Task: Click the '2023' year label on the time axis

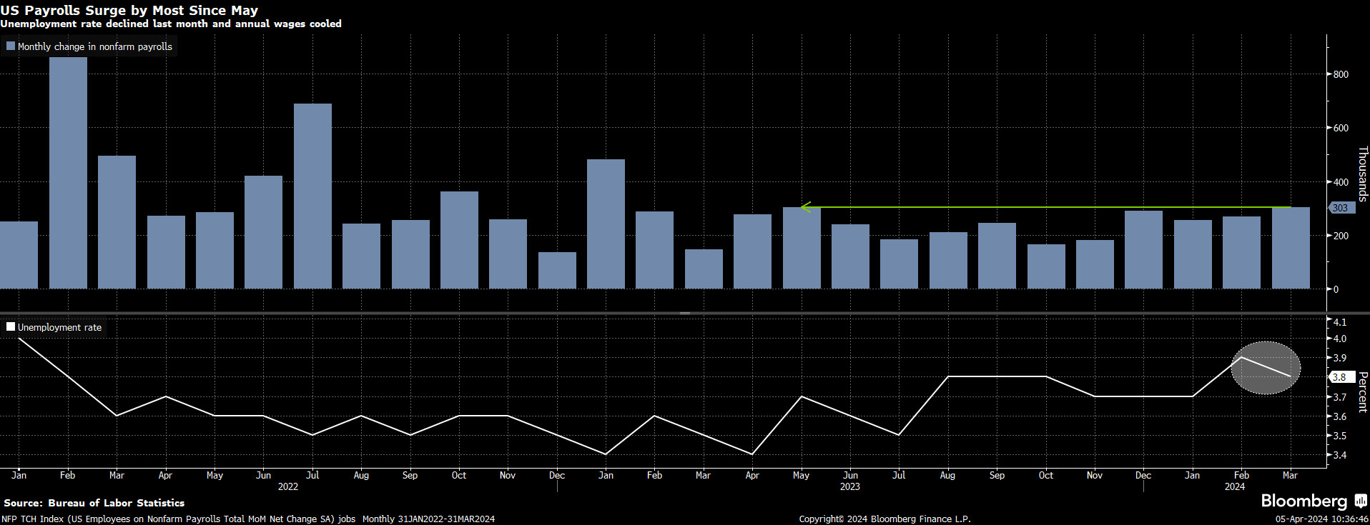Action: pos(850,486)
